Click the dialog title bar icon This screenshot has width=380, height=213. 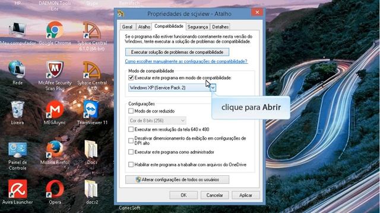121,14
